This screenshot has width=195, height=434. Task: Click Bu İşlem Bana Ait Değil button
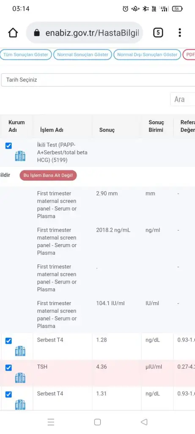click(x=48, y=175)
